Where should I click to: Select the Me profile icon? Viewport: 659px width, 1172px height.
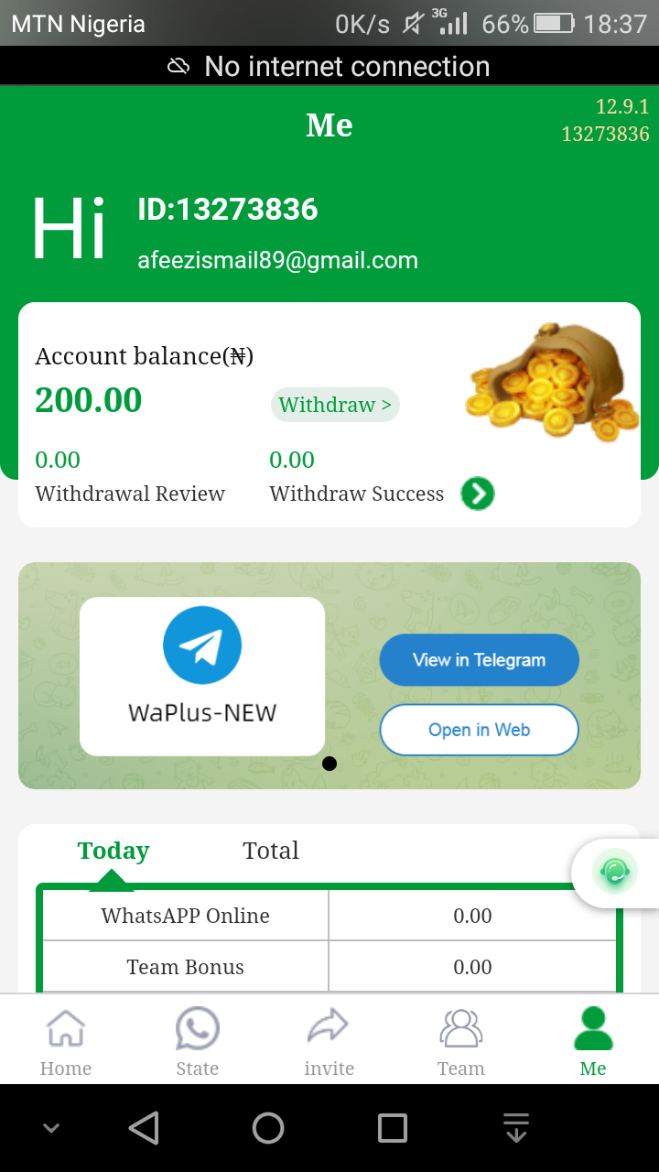593,1027
